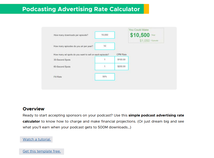Select the Fill Rate 50% field
This screenshot has height=158, width=214.
105,77
